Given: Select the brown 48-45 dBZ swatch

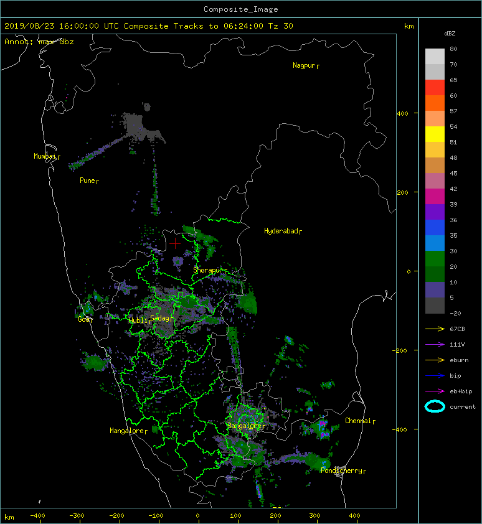Looking at the screenshot, I should click(x=435, y=166).
